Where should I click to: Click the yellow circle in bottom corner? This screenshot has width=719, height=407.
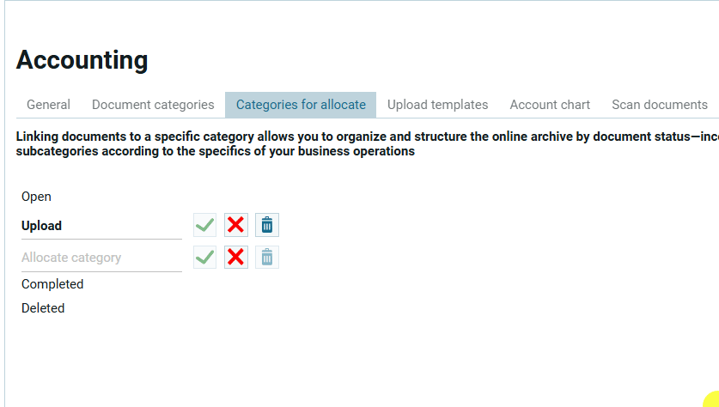712,399
